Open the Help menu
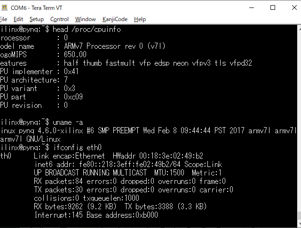The width and height of the screenshot is (301, 228). tap(140, 19)
